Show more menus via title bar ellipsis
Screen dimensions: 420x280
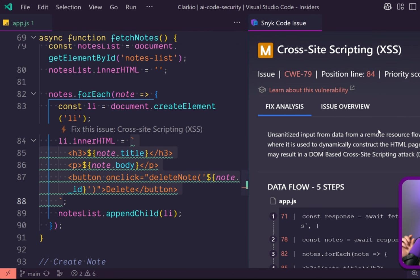click(x=149, y=7)
